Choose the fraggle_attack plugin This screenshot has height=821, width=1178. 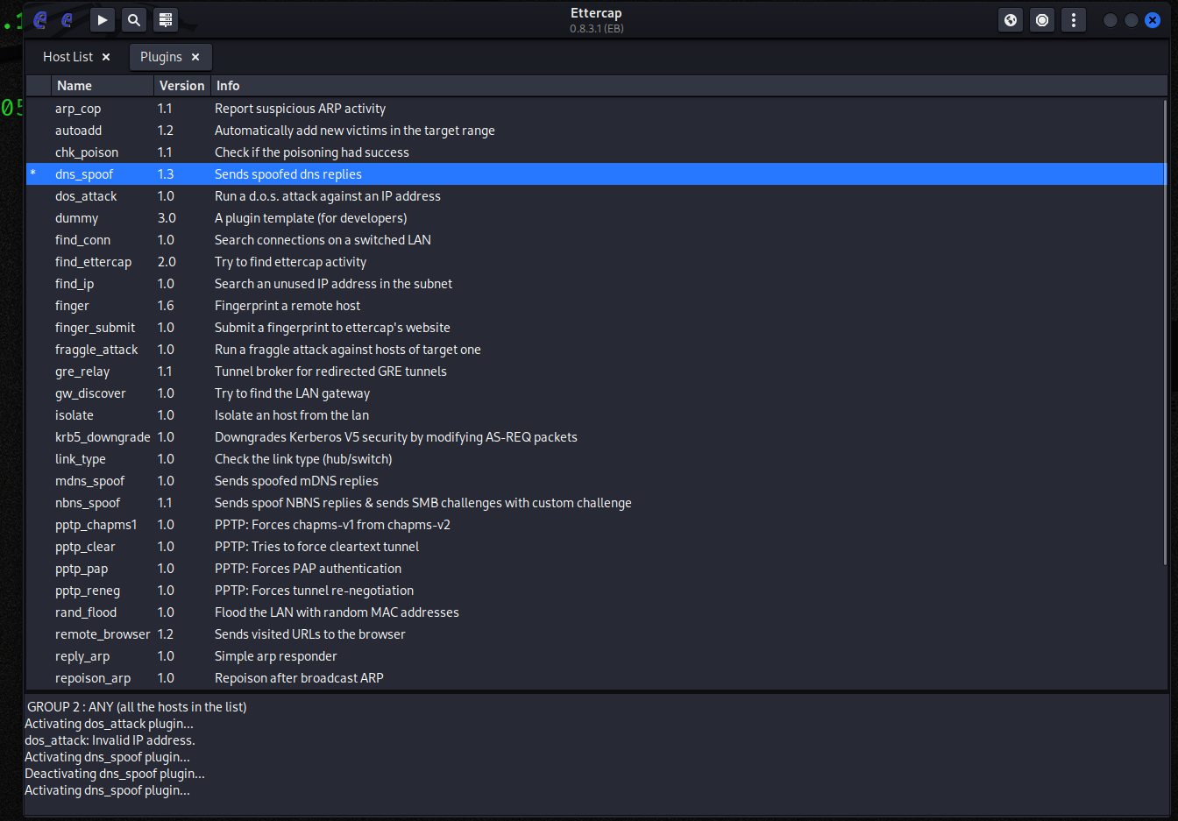(x=596, y=350)
